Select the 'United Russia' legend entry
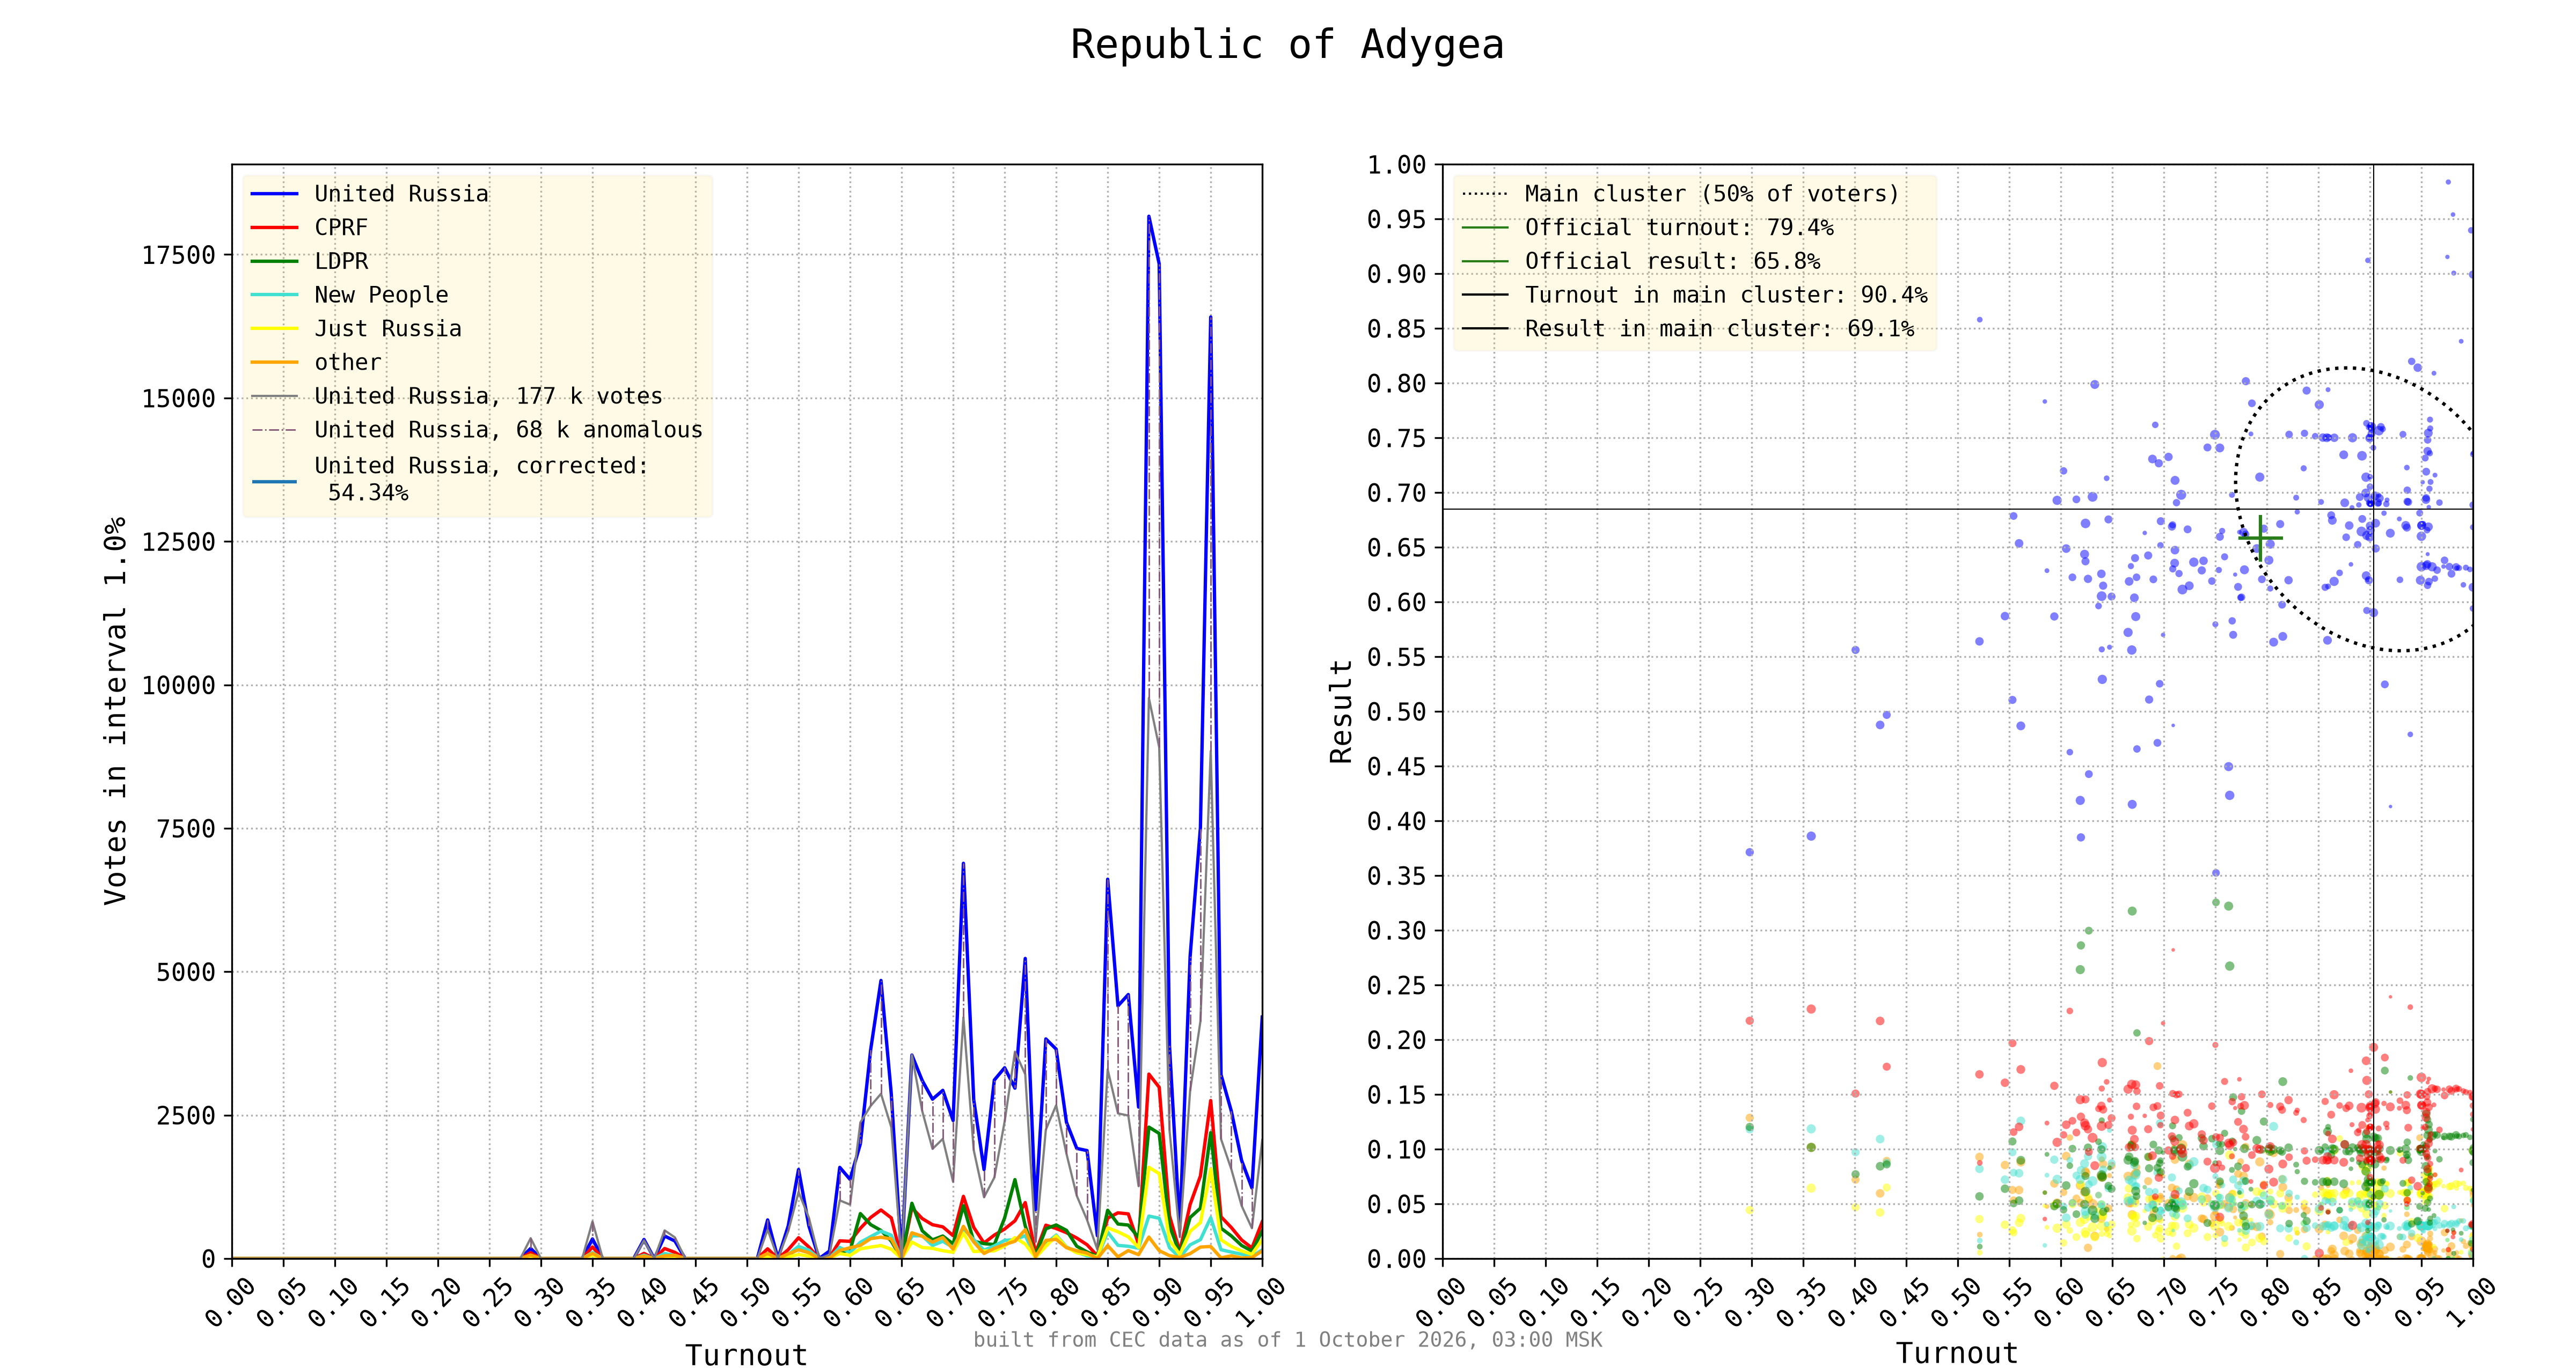The height and width of the screenshot is (1368, 2576). point(401,194)
